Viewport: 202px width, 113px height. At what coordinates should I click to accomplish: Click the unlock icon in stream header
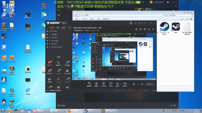(x=140, y=29)
